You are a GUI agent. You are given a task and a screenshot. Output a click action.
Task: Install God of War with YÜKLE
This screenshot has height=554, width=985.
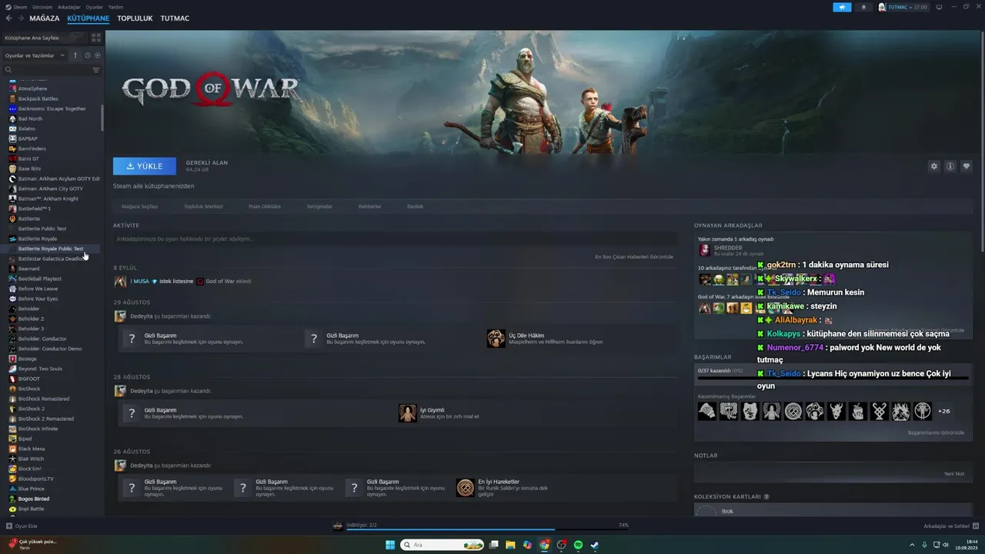point(145,166)
